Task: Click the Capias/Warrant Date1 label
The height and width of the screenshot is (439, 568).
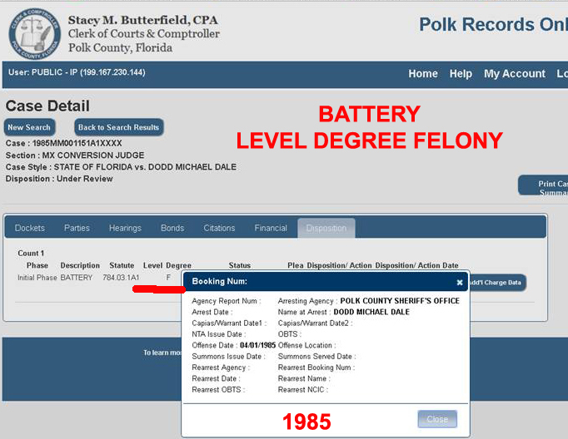Action: tap(229, 323)
